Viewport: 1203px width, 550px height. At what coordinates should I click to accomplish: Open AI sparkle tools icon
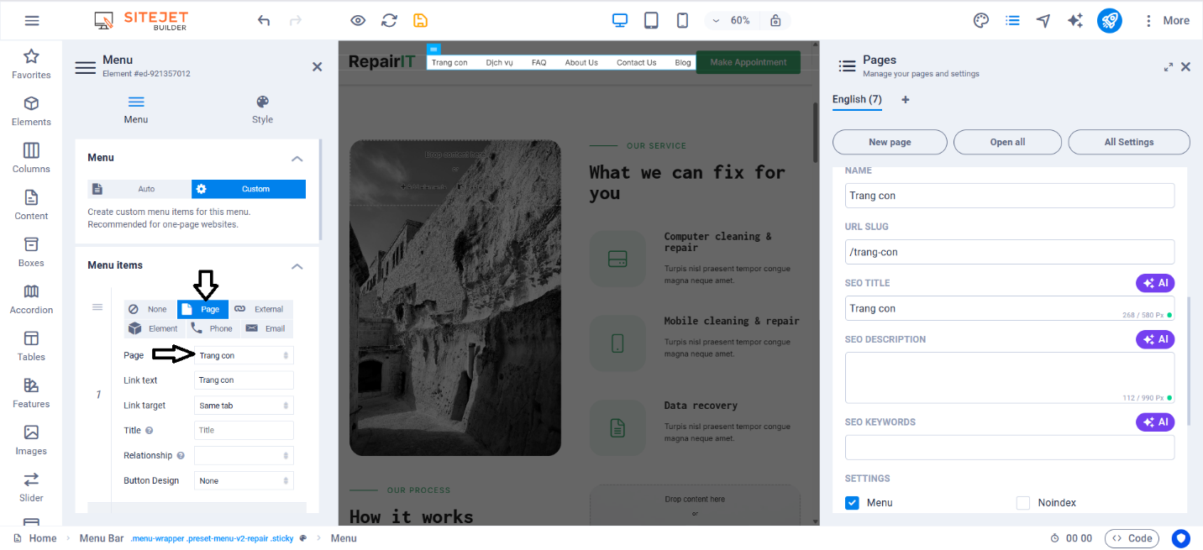point(1074,20)
